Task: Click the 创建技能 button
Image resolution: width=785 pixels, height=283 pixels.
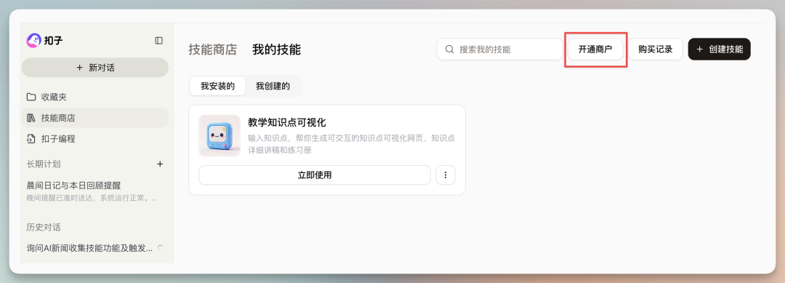Action: [x=720, y=49]
